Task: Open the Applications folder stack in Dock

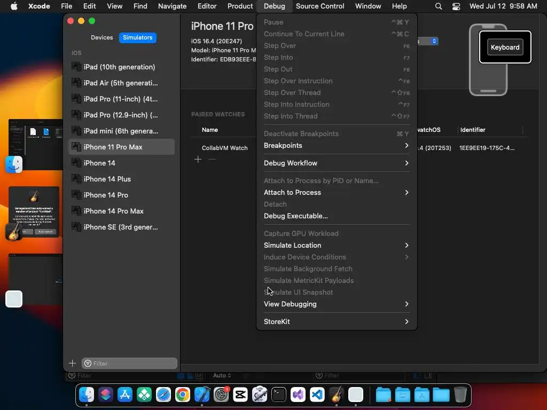Action: pos(422,395)
